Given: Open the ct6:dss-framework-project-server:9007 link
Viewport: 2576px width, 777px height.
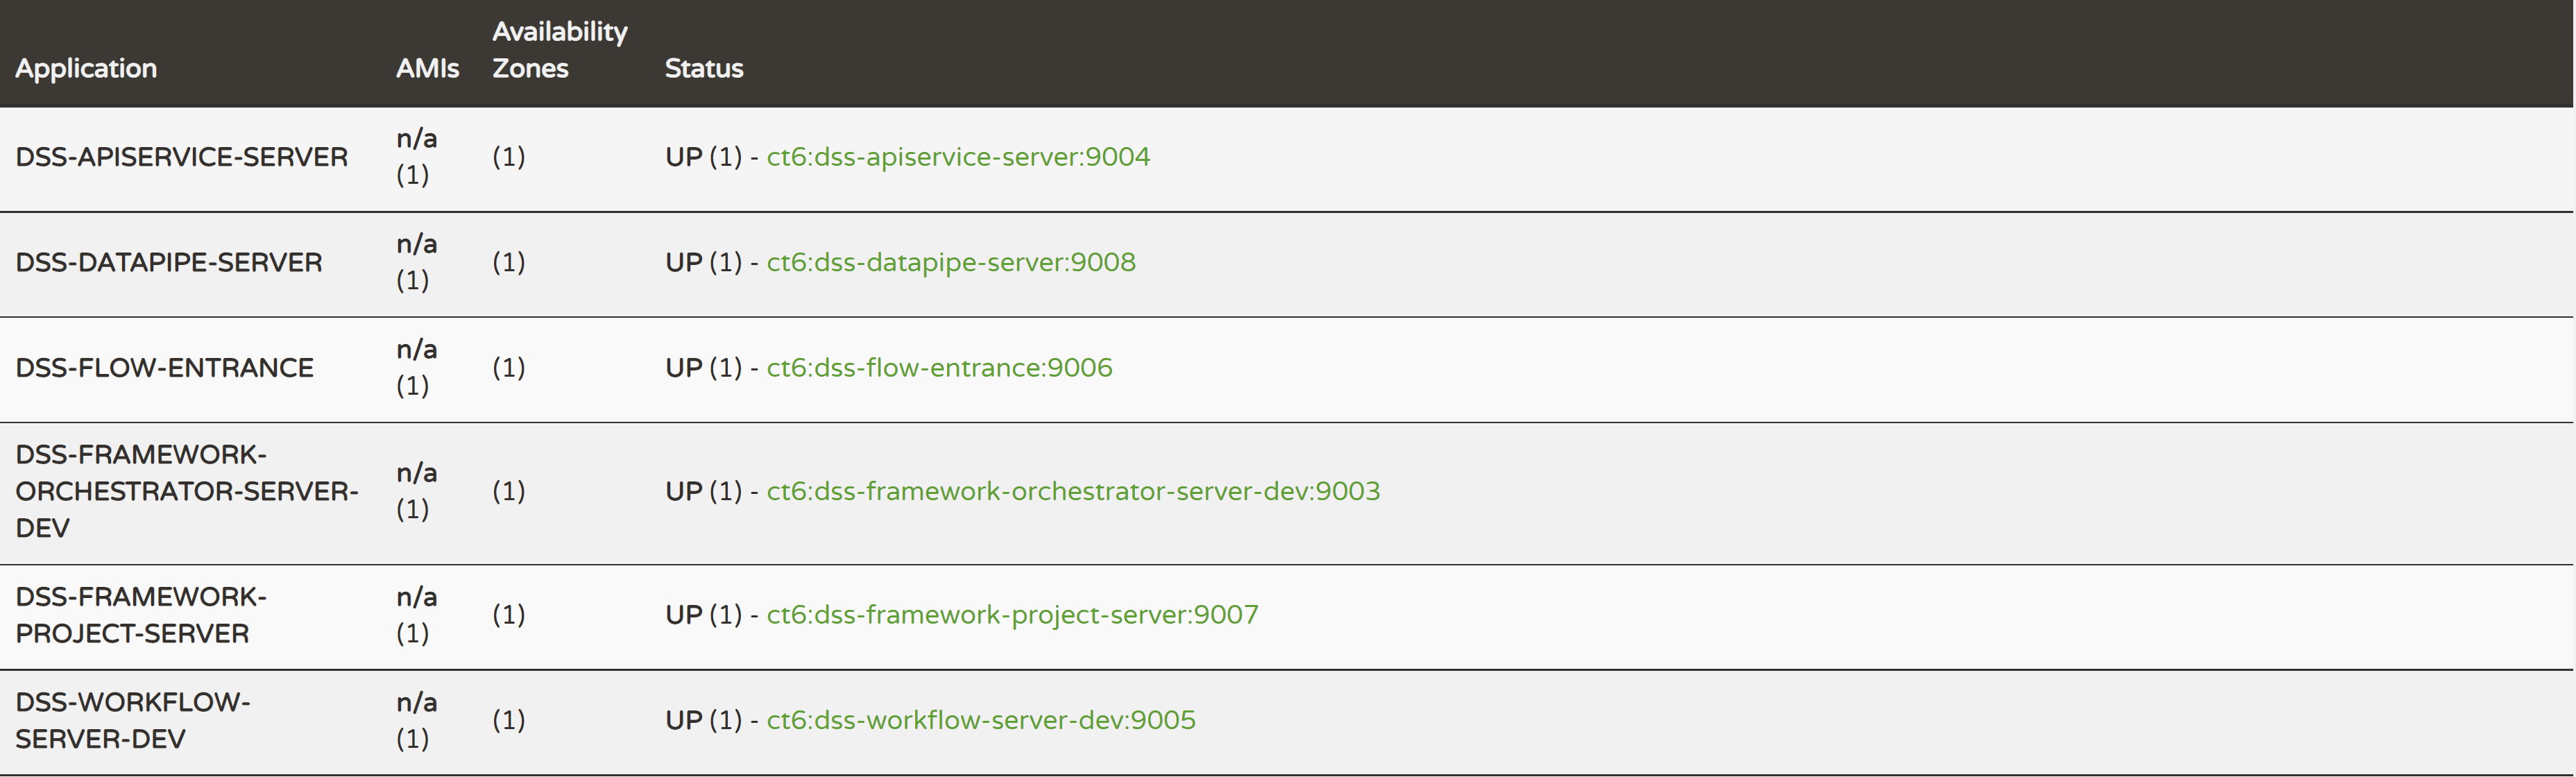Looking at the screenshot, I should pyautogui.click(x=1012, y=615).
